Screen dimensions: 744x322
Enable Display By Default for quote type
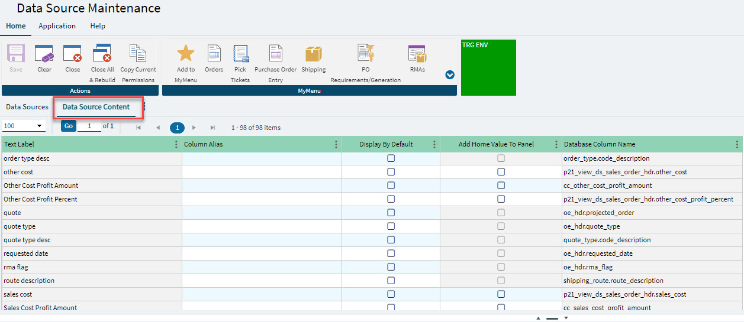point(391,226)
